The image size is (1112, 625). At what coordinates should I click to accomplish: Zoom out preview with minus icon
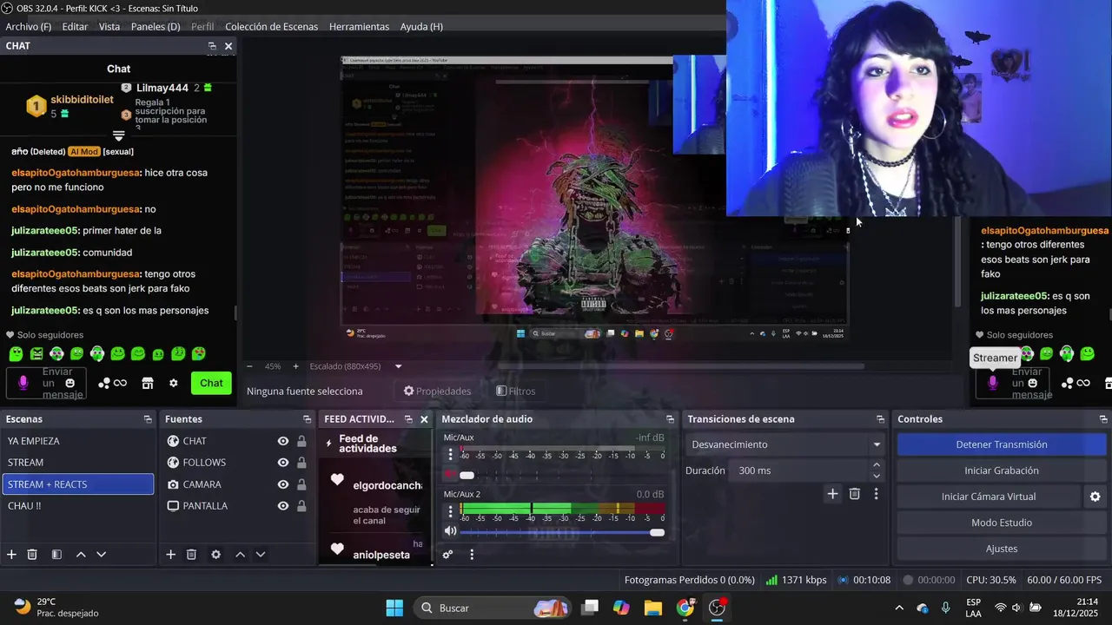pos(250,366)
